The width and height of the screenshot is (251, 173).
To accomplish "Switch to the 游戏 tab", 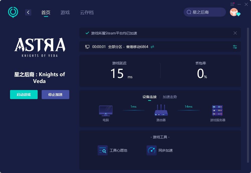I will [x=65, y=13].
